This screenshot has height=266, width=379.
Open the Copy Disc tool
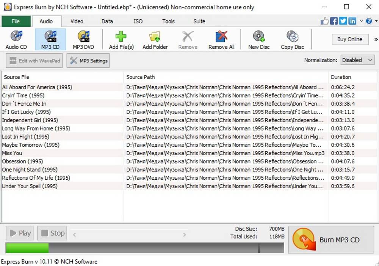[x=293, y=40]
